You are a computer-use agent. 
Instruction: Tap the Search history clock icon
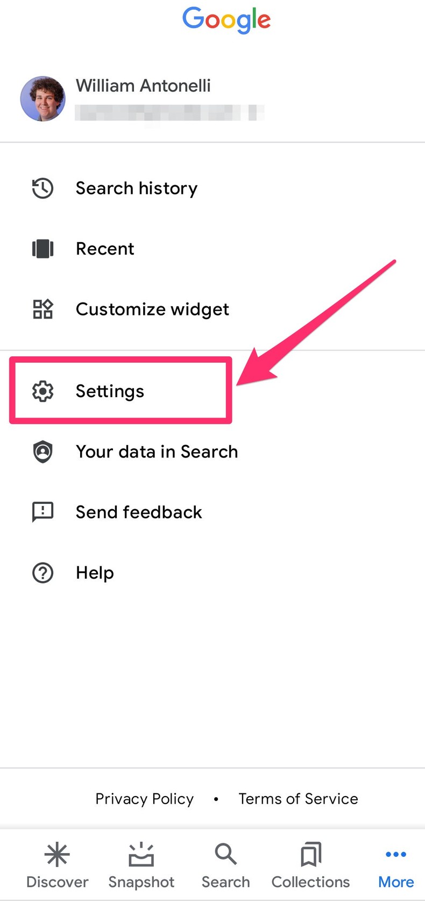pos(42,188)
